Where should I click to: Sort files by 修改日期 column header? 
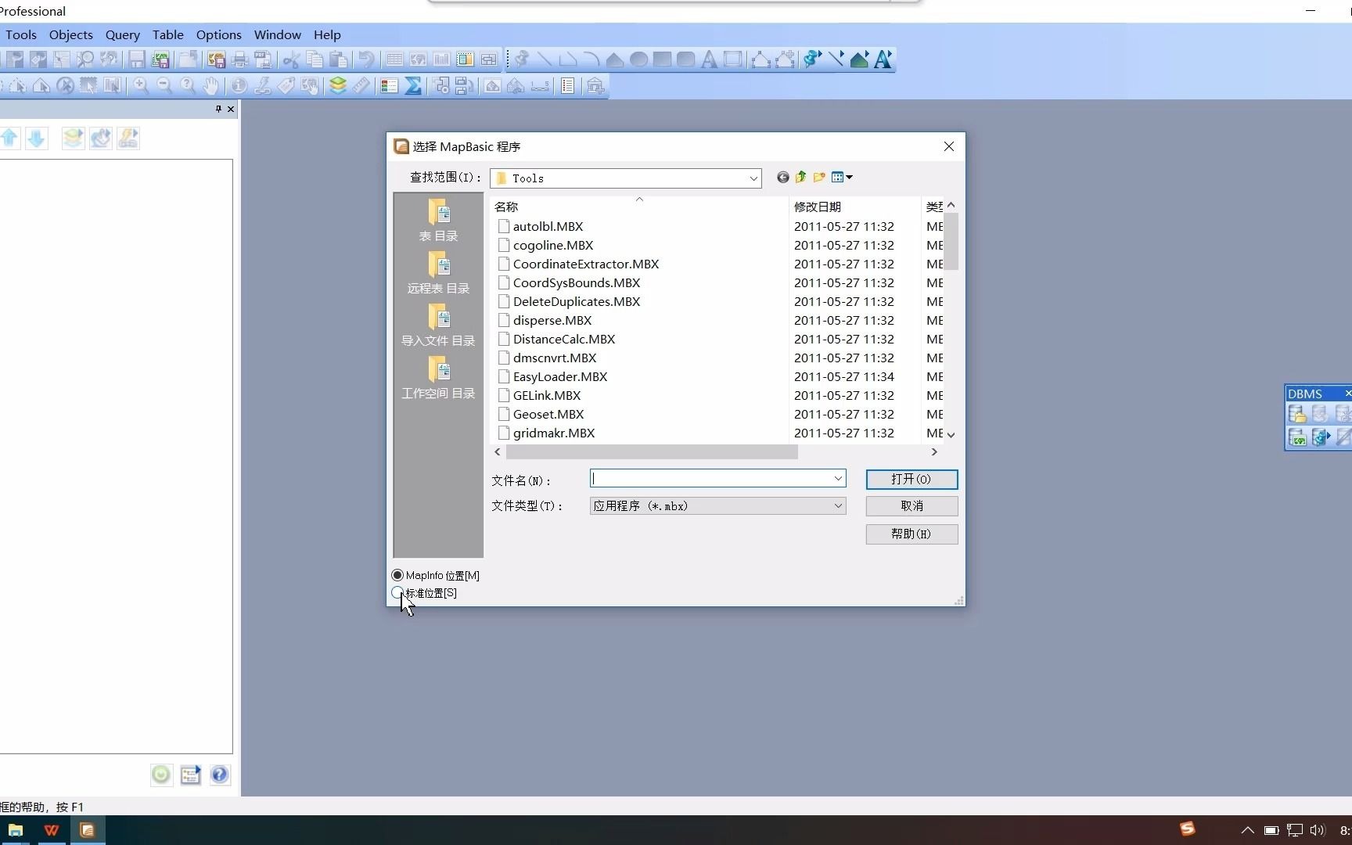[854, 207]
